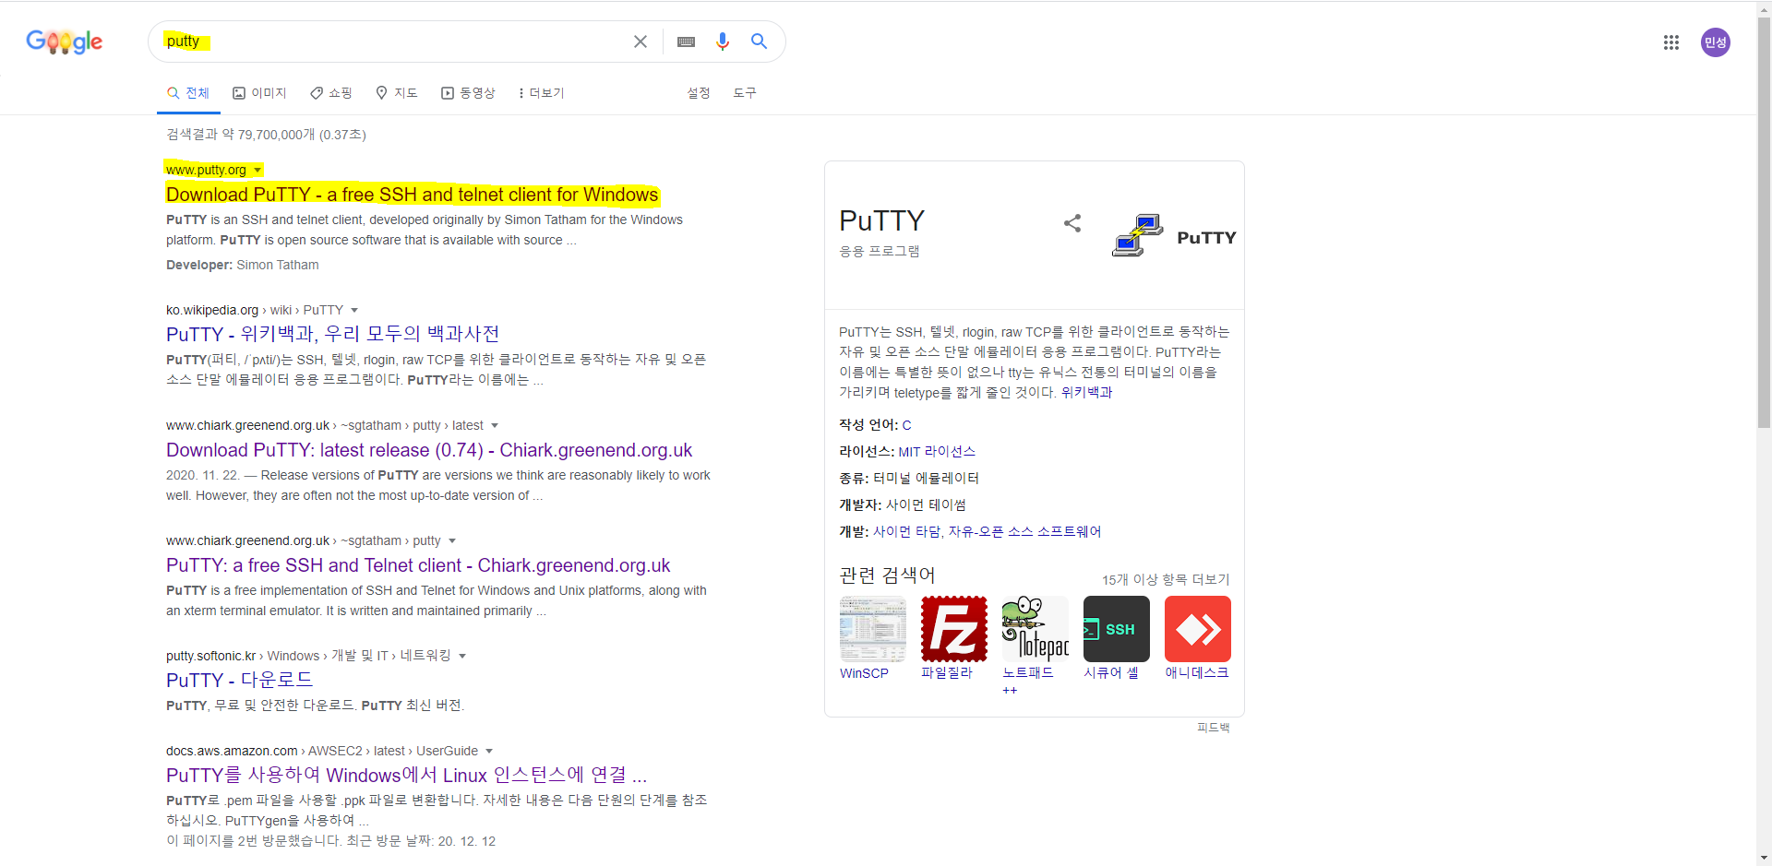Click the 애니데스크 label
Viewport: 1772px width, 866px height.
click(x=1197, y=673)
